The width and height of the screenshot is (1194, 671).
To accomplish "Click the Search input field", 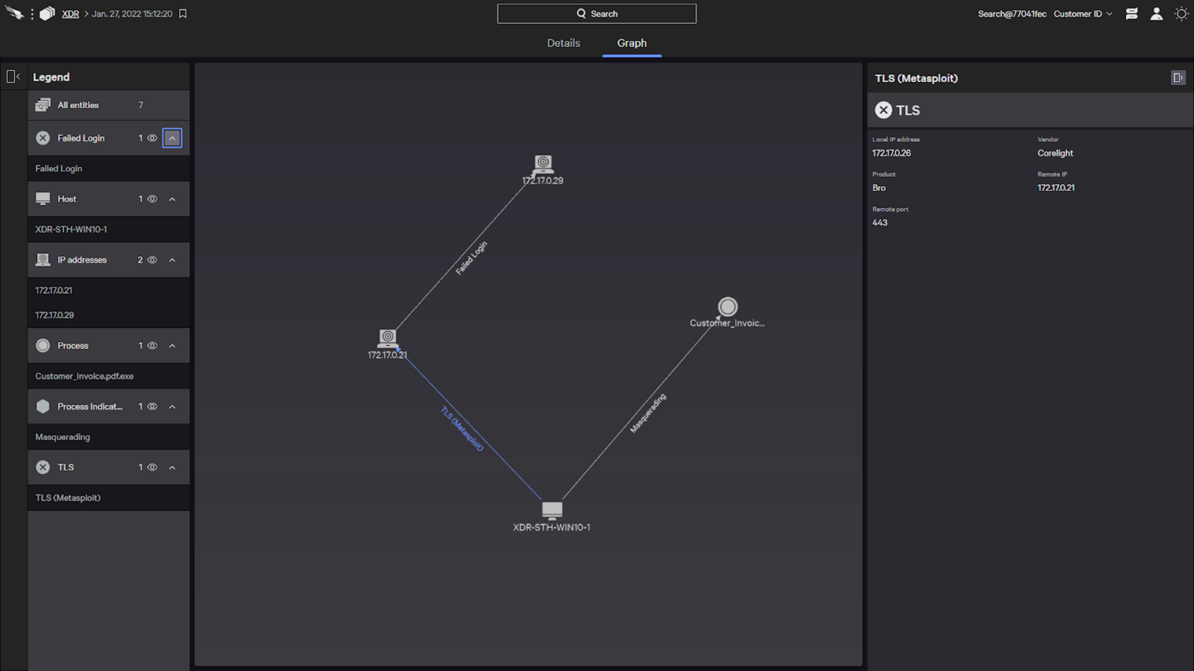I will coord(596,13).
